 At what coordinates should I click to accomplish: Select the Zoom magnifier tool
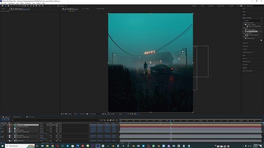pyautogui.click(x=11, y=6)
